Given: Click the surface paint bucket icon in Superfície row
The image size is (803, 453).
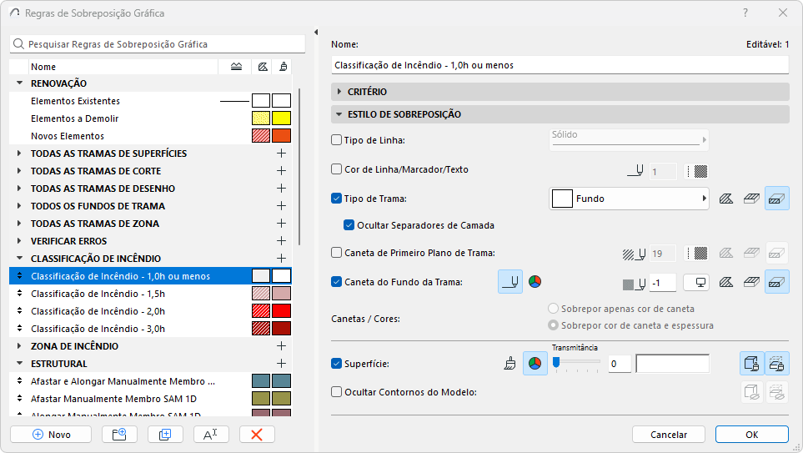Looking at the screenshot, I should tap(509, 364).
